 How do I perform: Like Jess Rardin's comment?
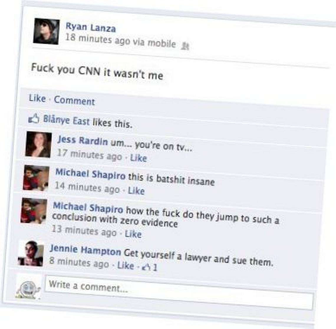(x=139, y=158)
